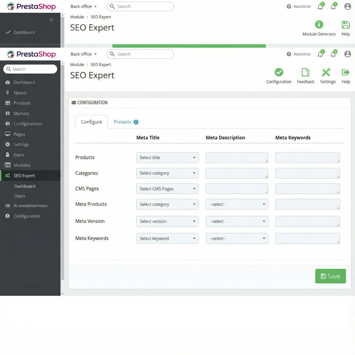The image size is (355, 355).
Task: Click the SEO Expert sidebar gear icon
Action: (x=7, y=175)
